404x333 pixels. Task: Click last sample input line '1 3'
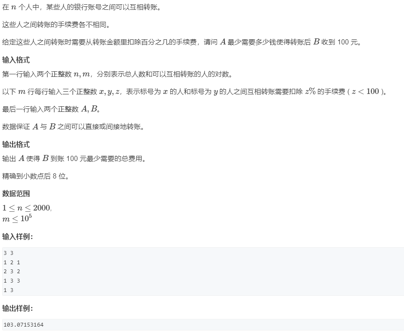[x=8, y=290]
